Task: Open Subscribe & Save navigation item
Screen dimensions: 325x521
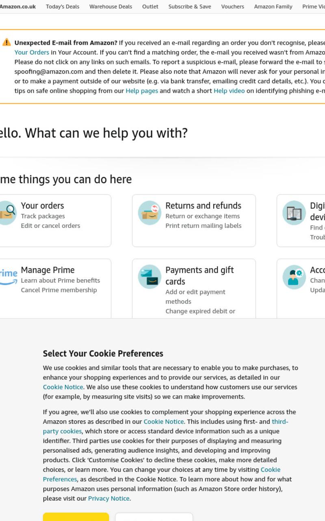Action: tap(190, 7)
